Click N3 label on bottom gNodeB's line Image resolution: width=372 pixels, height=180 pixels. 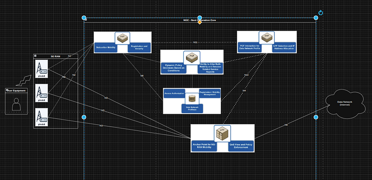click(101, 126)
